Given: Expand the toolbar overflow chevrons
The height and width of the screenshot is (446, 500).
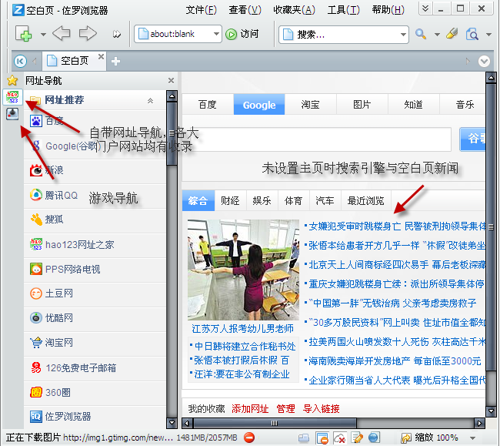Looking at the screenshot, I should [117, 34].
